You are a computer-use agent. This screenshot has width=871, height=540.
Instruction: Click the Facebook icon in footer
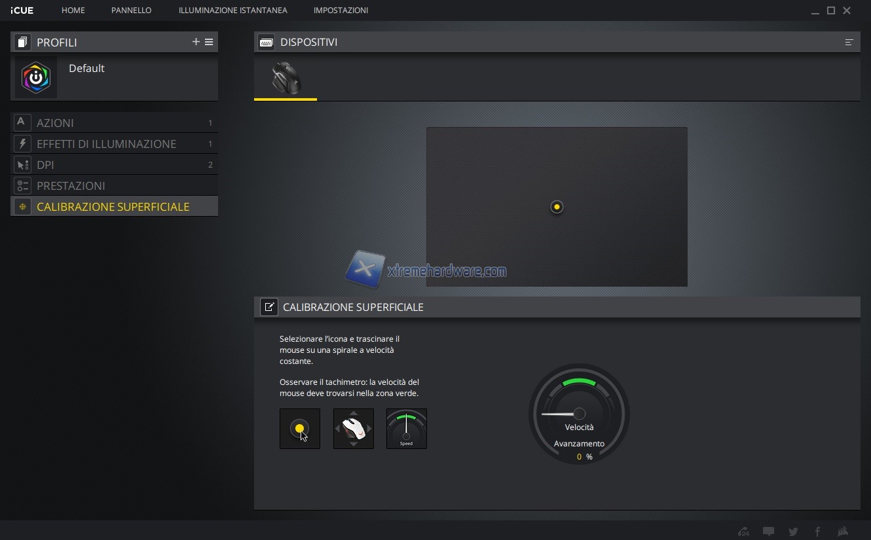817,531
